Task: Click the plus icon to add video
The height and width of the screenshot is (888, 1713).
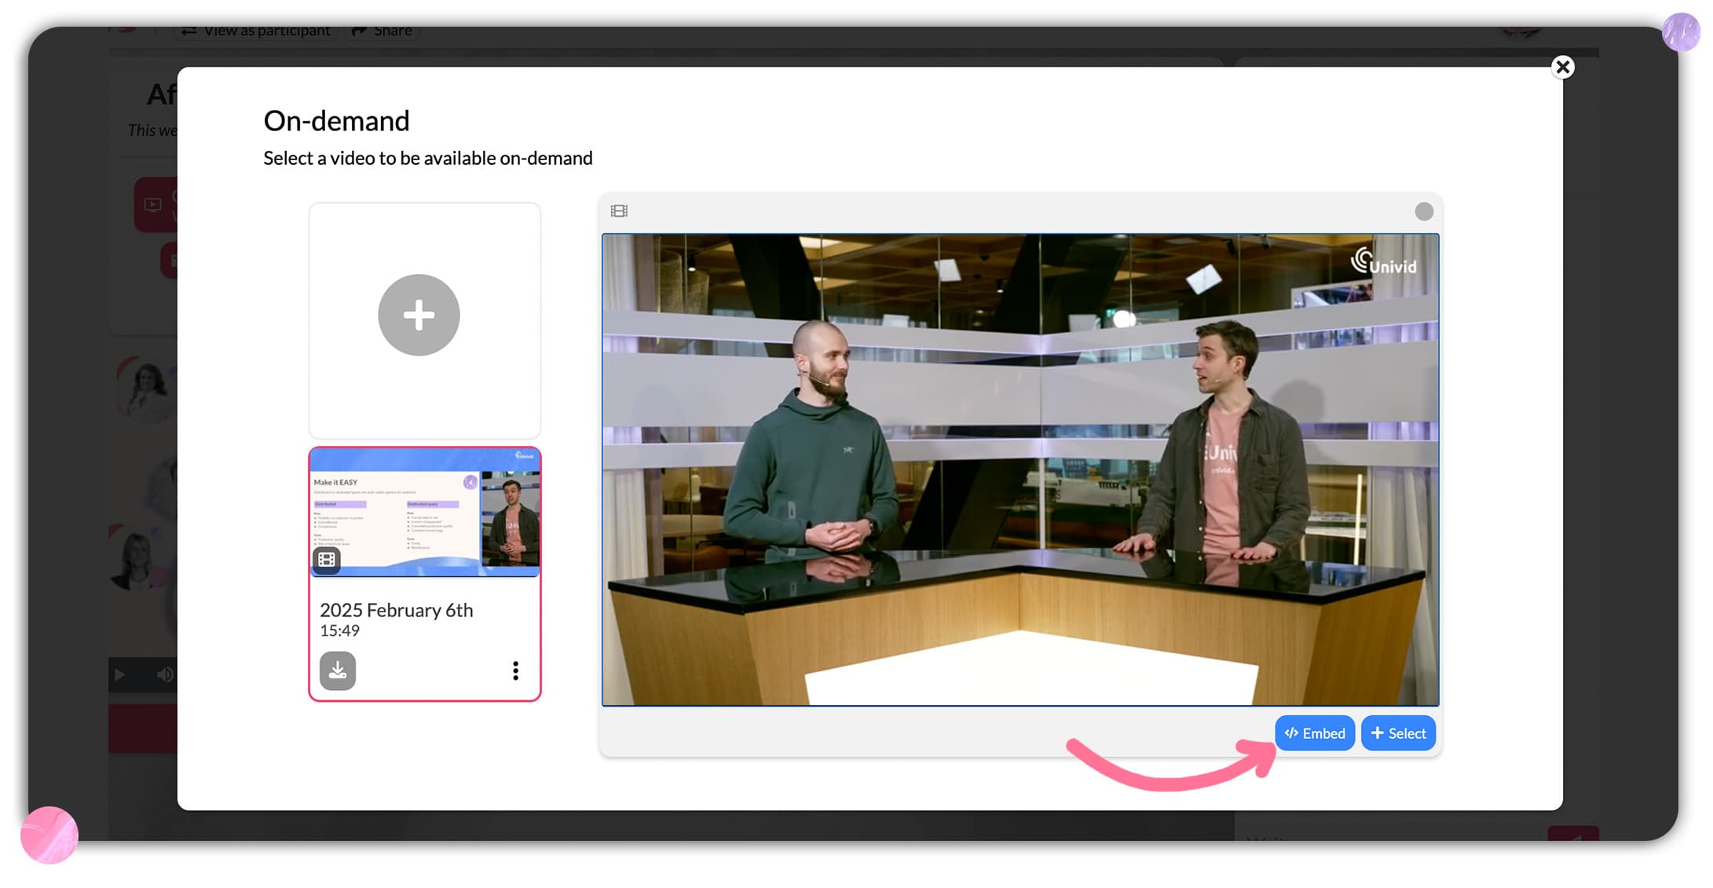Action: [x=419, y=315]
